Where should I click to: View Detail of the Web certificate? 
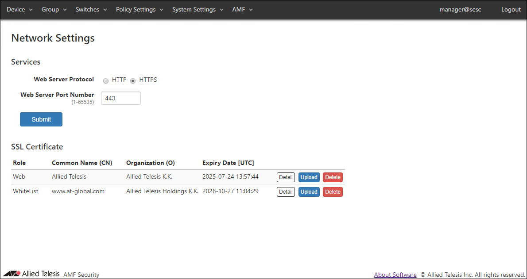point(286,177)
